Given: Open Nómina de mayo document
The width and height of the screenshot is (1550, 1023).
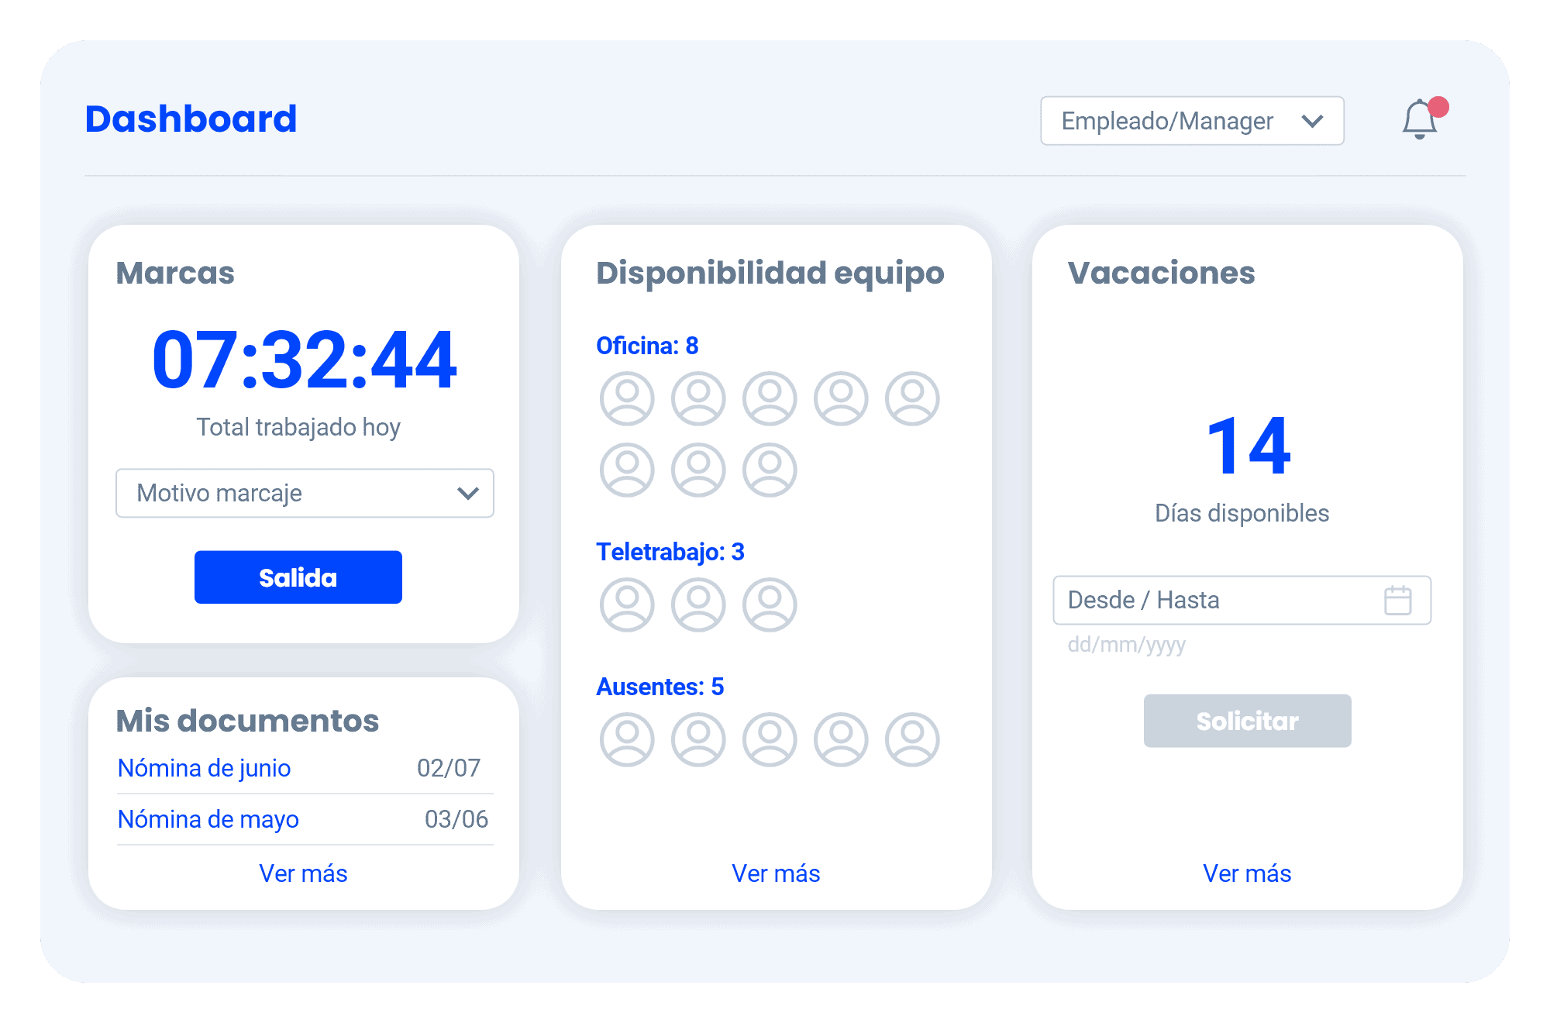Looking at the screenshot, I should tap(208, 819).
